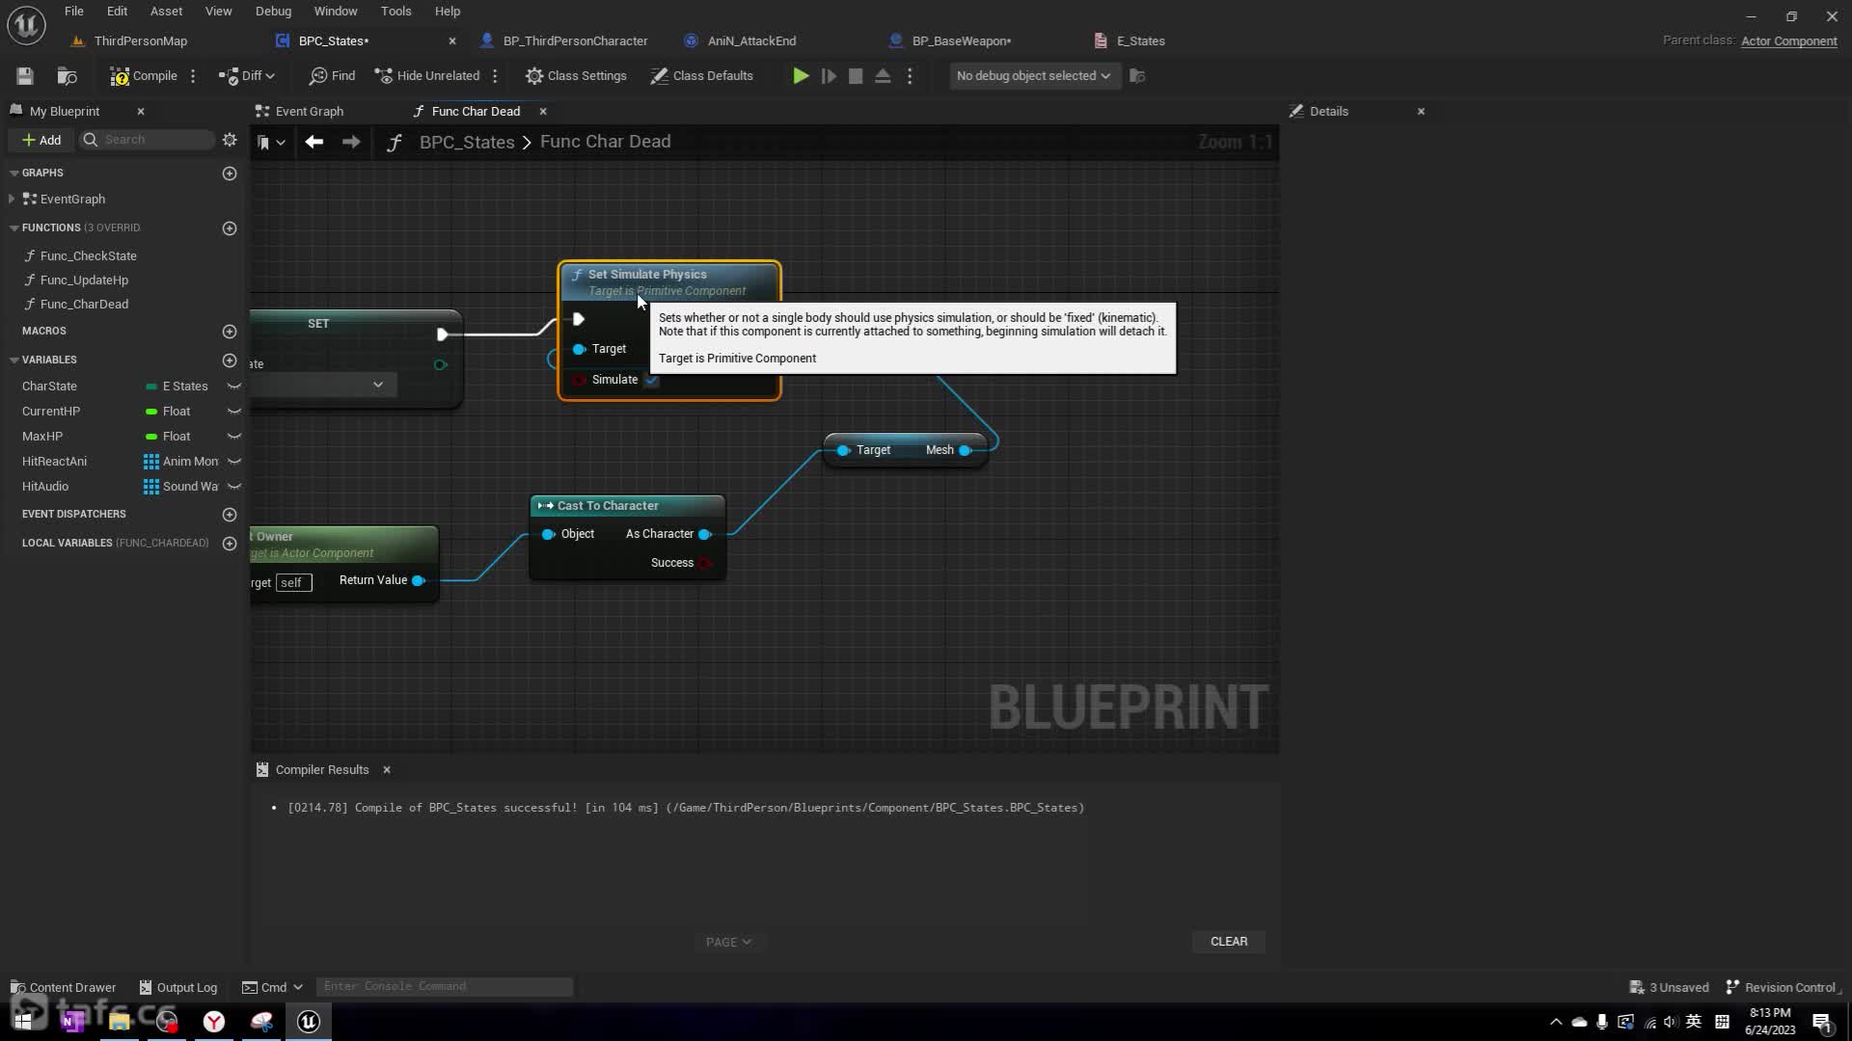1852x1041 pixels.
Task: Expand the EventGraph tree item
Action: tap(12, 200)
